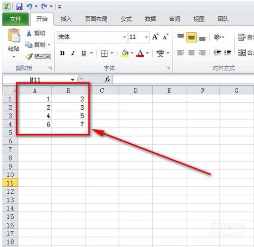This screenshot has width=254, height=247.
Task: Increase font size with the large A icon
Action: pos(155,37)
